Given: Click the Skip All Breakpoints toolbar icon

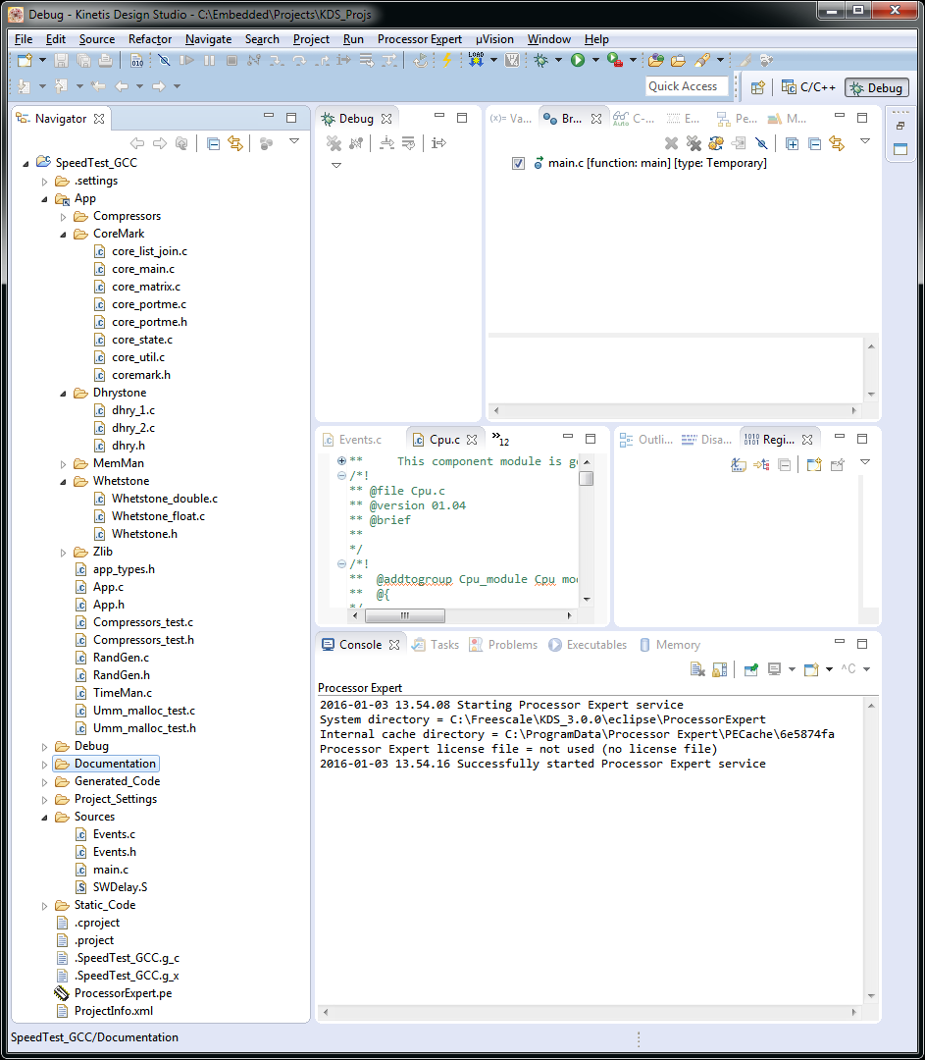Looking at the screenshot, I should (164, 60).
